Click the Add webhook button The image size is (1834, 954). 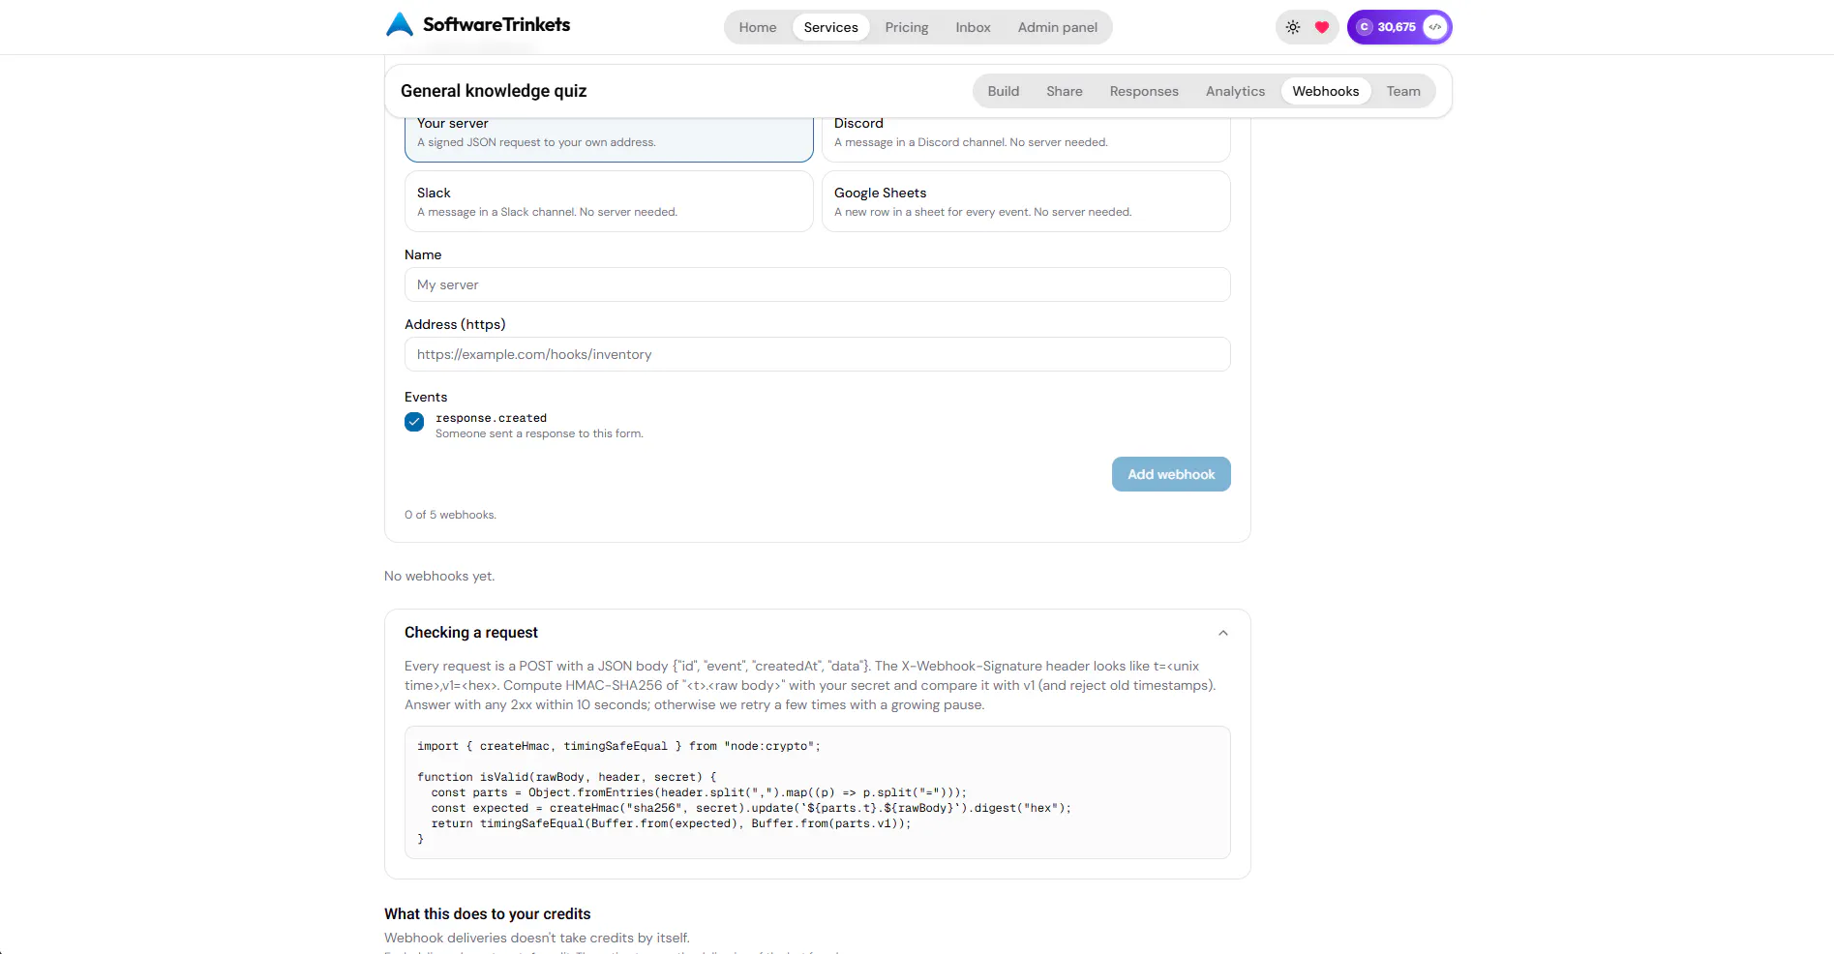(1171, 474)
